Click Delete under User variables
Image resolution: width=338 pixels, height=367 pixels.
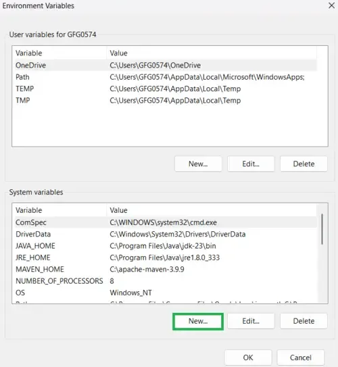tap(304, 164)
